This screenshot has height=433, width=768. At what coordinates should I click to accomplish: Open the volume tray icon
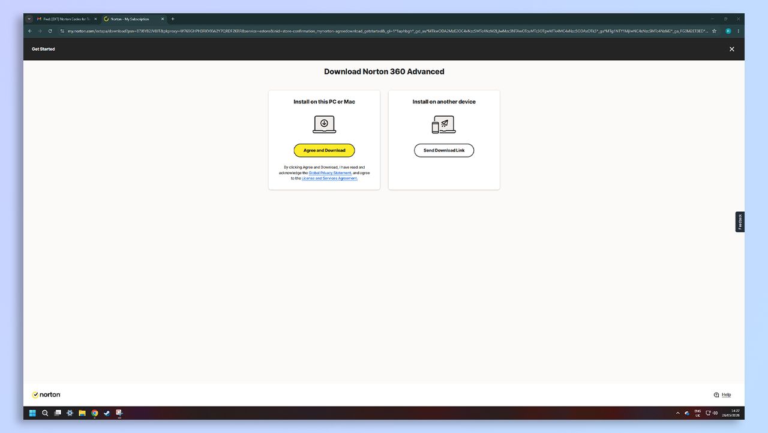click(715, 413)
